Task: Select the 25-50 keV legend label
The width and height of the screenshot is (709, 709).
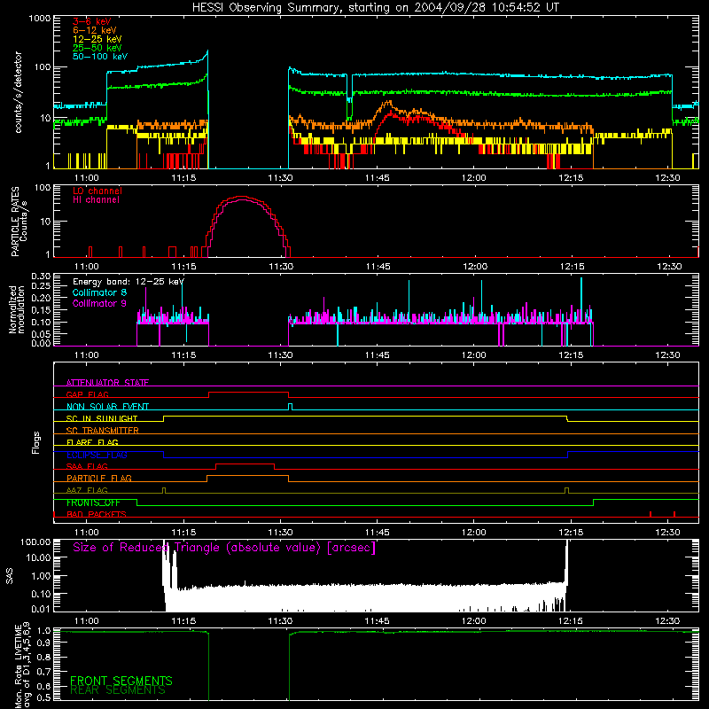Action: (x=97, y=48)
